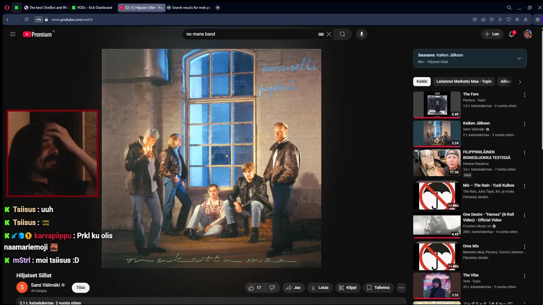Open tab search magnifier in title bar
This screenshot has height=305, width=543.
tap(509, 8)
